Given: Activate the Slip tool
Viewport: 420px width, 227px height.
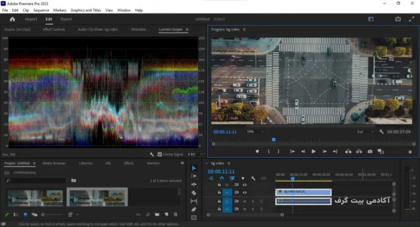Looking at the screenshot, I should point(194,201).
